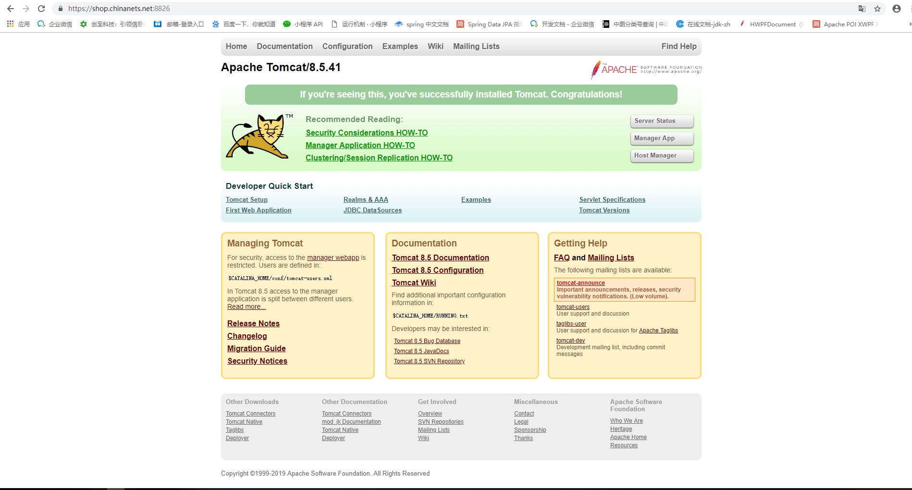This screenshot has width=912, height=490.
Task: Open the Apache POI XWPF bookmark
Action: tap(845, 24)
